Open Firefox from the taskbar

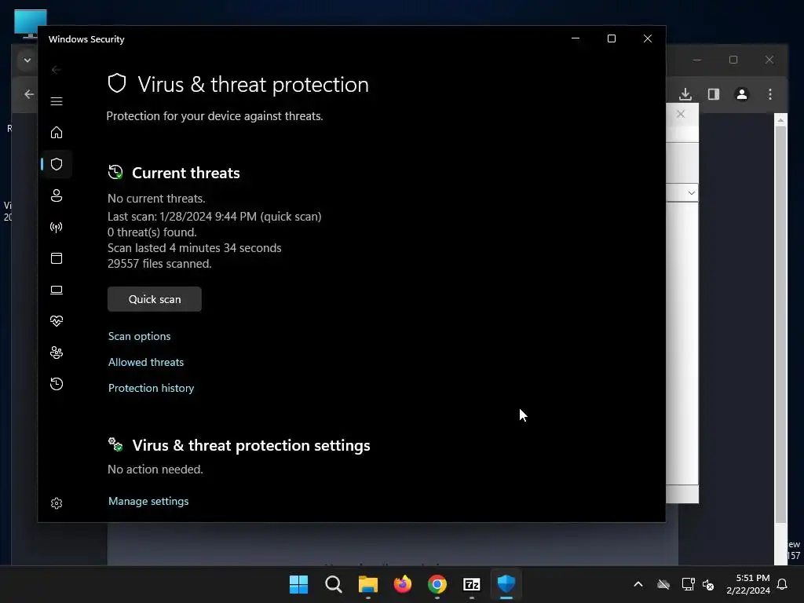tap(403, 584)
